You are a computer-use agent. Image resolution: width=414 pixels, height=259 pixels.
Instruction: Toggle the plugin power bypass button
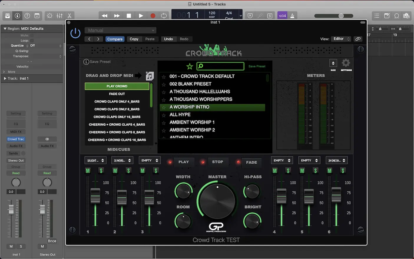[75, 33]
